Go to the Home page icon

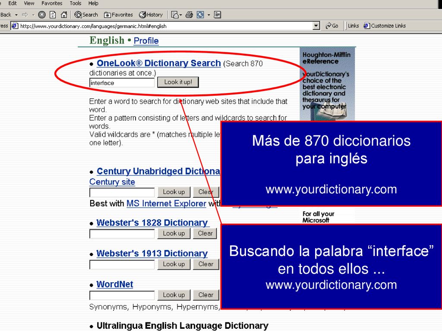[64, 15]
